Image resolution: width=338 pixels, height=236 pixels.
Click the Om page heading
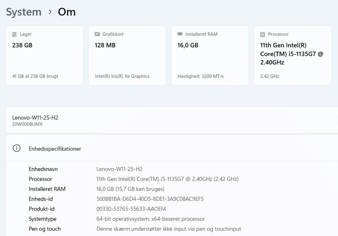tap(67, 12)
